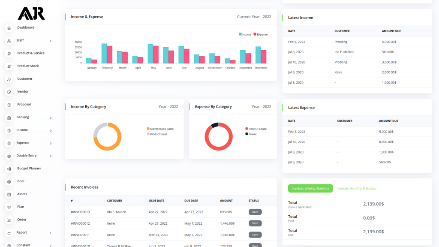Open the Budget Planner menu item

29,169
